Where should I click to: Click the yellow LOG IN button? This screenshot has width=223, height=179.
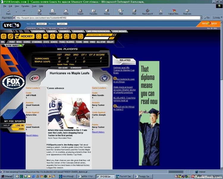pyautogui.click(x=19, y=126)
